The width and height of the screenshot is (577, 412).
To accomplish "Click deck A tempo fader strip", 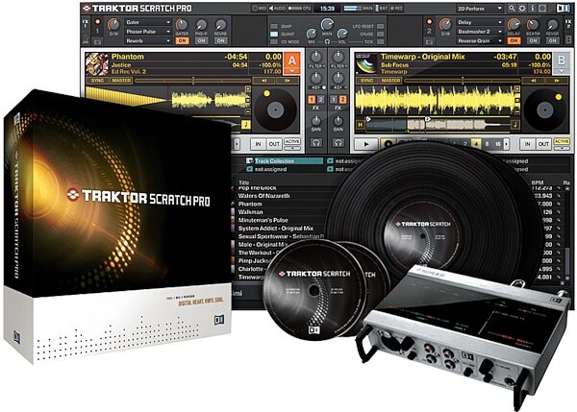I will click(193, 81).
